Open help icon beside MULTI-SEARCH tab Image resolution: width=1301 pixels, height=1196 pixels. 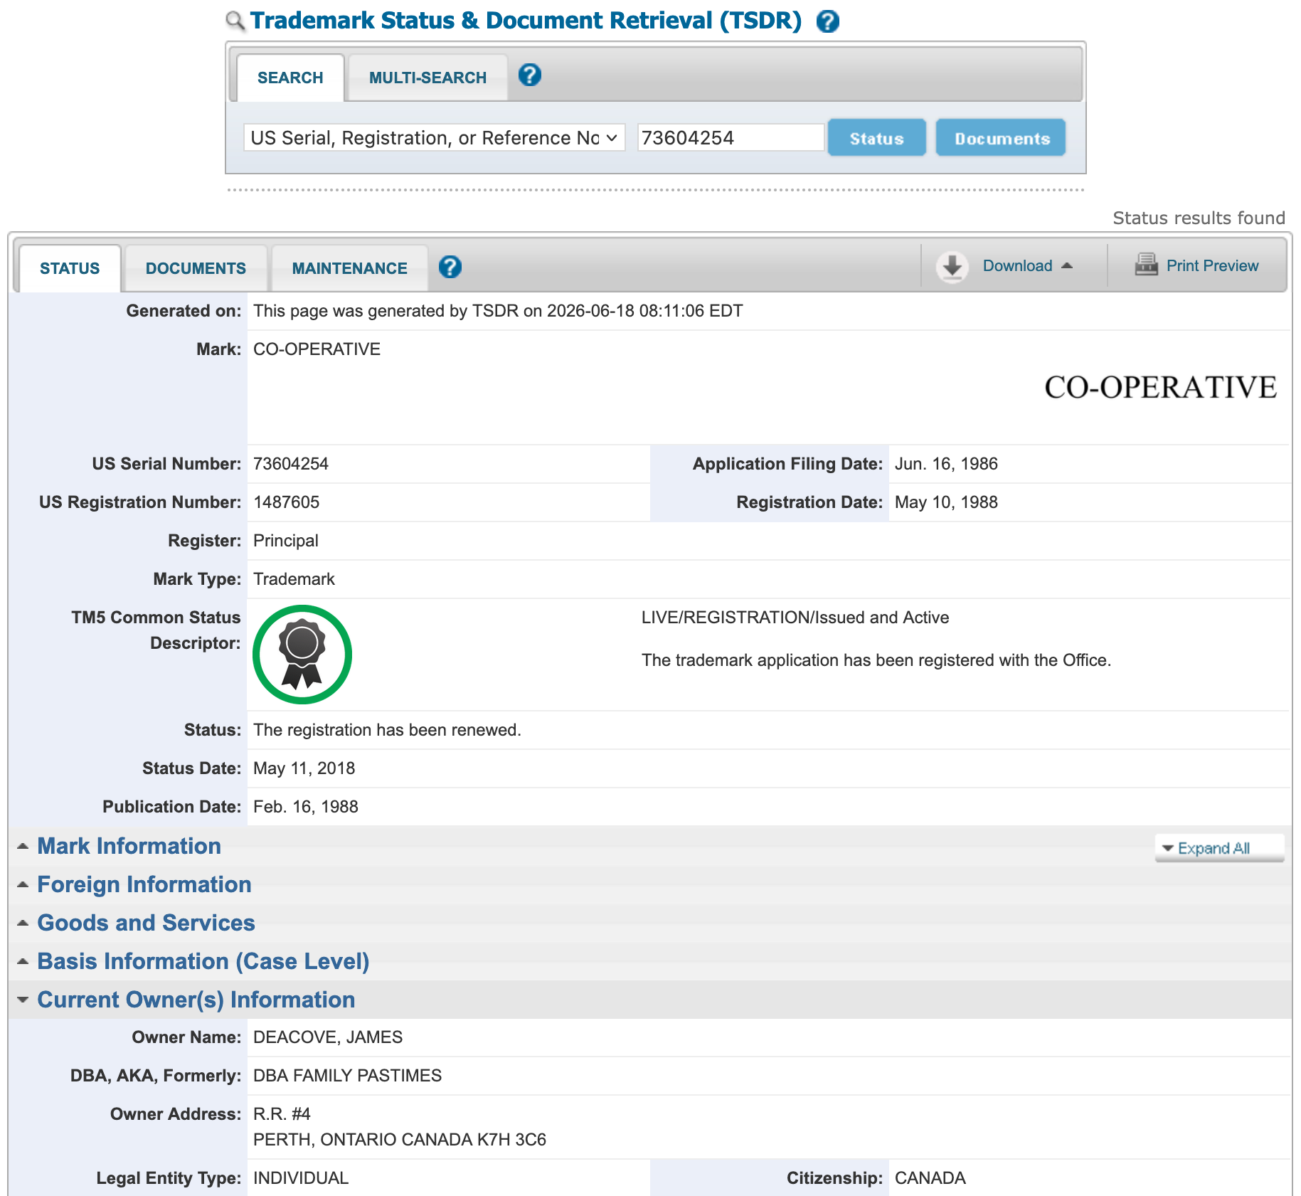530,75
